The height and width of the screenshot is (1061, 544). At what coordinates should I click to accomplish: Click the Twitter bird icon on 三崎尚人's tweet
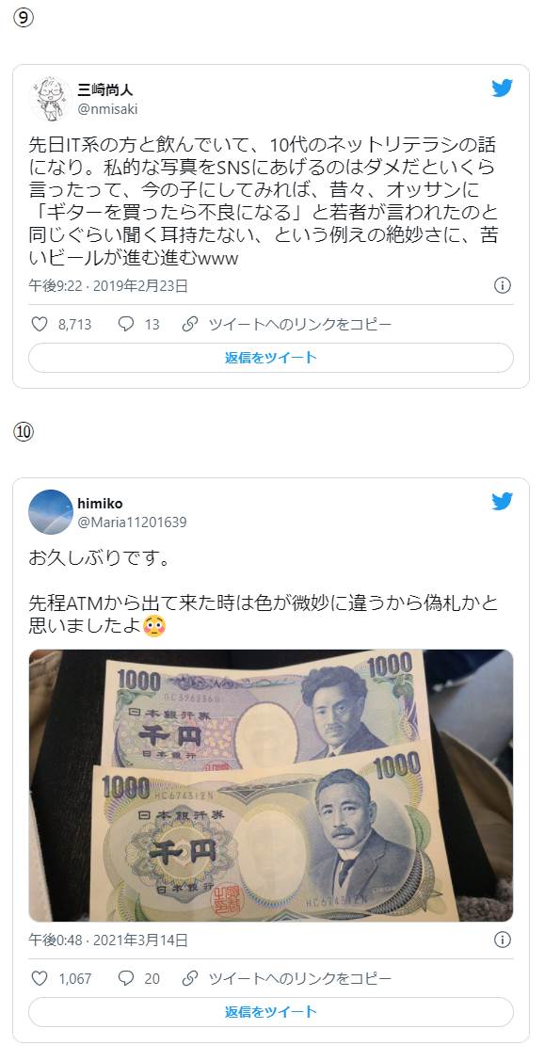pos(502,88)
